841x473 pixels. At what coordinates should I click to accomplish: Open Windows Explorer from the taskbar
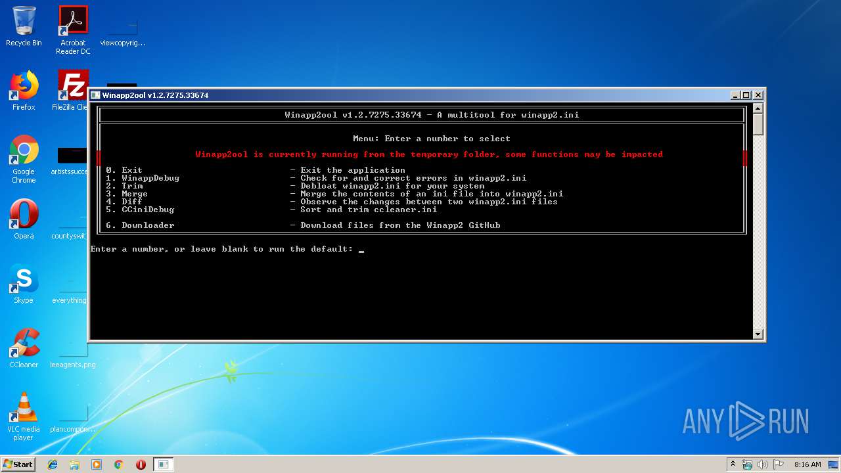(x=74, y=464)
